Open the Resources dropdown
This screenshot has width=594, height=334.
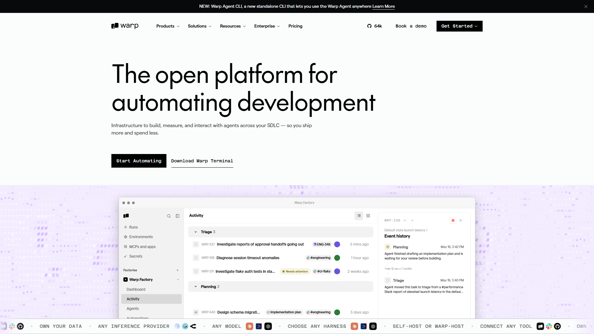coord(233,26)
